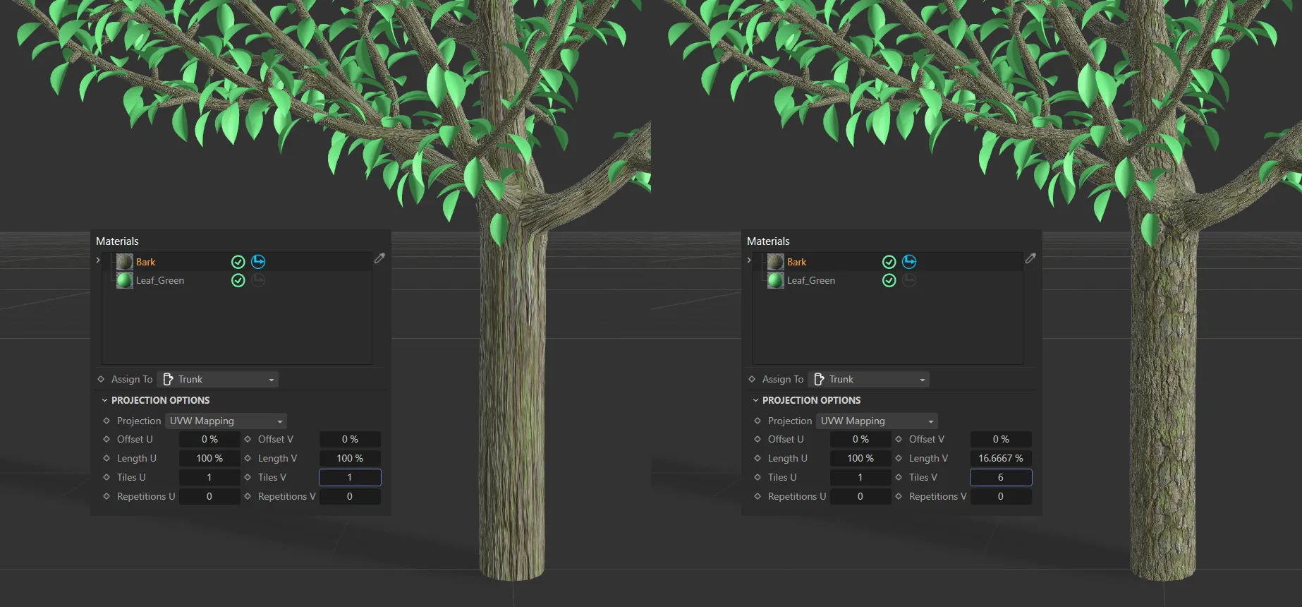Toggle the Bark enabled checkmark in left panel
The image size is (1302, 607).
238,262
